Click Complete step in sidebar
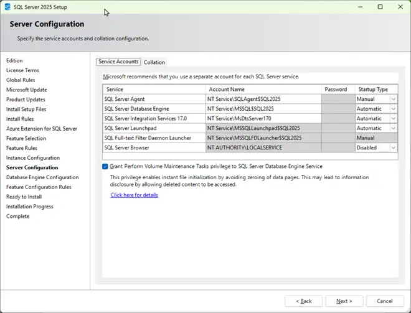The image size is (411, 313). [x=18, y=217]
